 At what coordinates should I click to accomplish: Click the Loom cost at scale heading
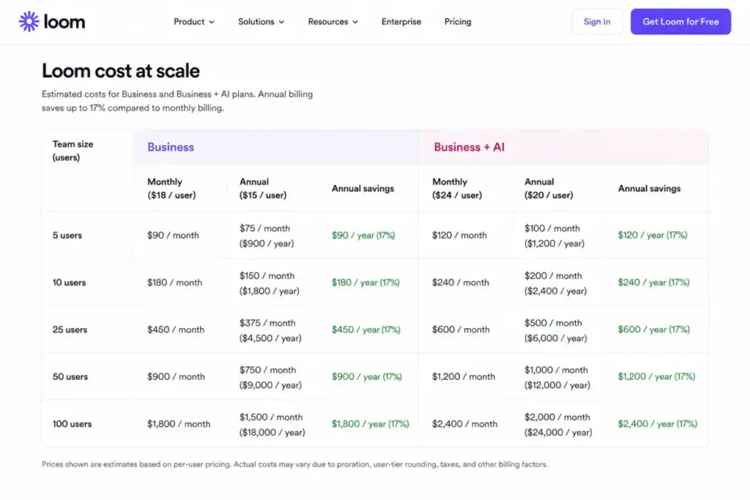[x=121, y=71]
